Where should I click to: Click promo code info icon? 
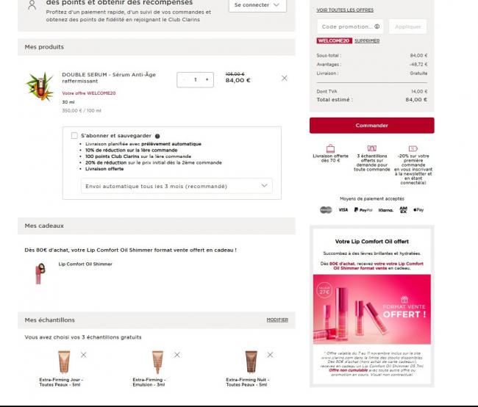pos(377,26)
